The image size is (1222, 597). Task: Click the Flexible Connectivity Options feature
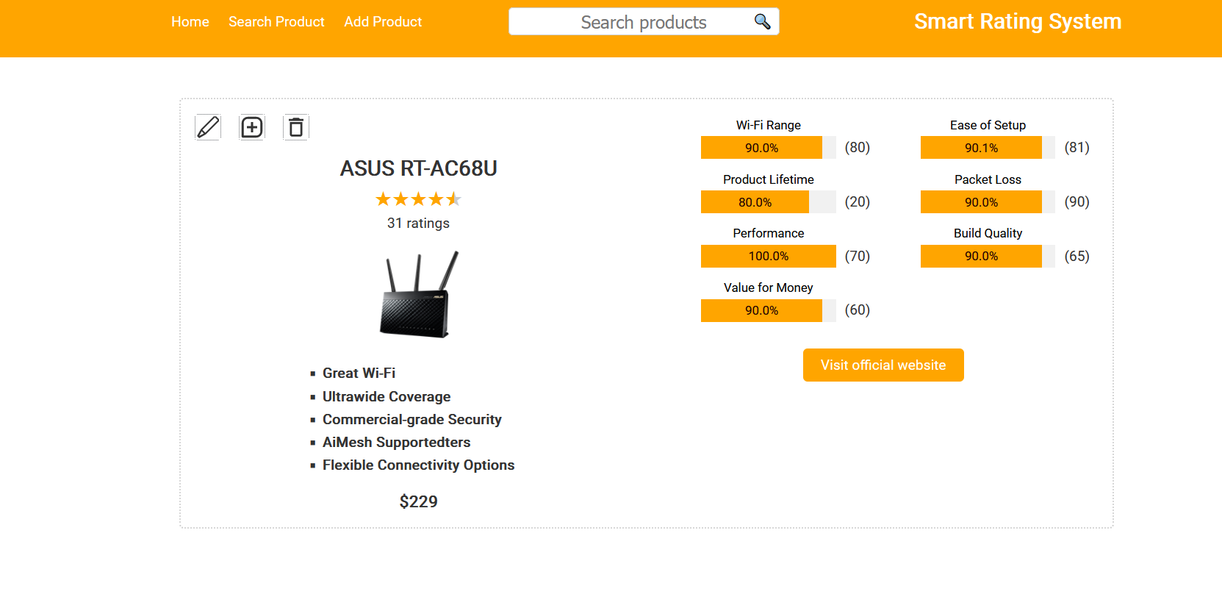418,465
